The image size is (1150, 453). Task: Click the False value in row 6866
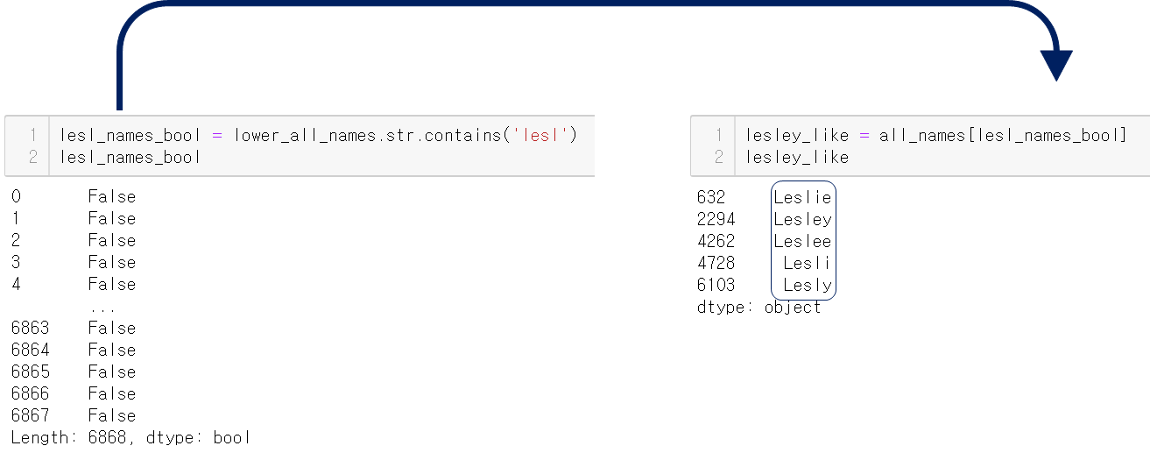(x=112, y=393)
